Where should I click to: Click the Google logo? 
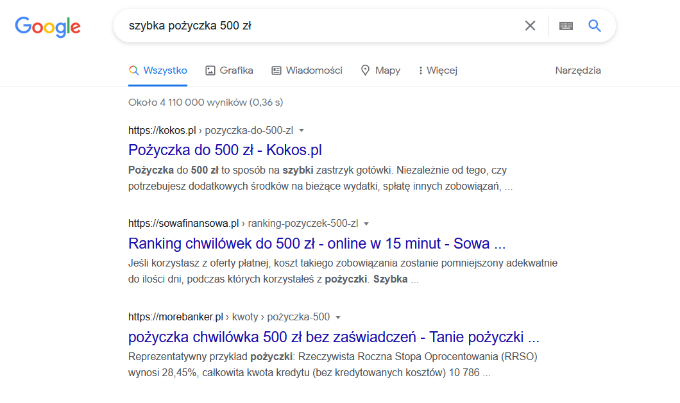[x=47, y=27]
